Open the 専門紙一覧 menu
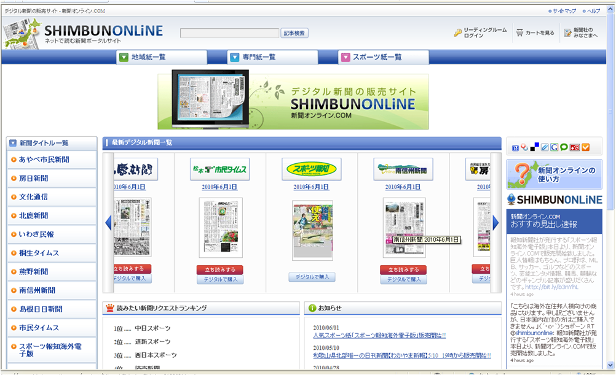The width and height of the screenshot is (616, 375). point(272,57)
